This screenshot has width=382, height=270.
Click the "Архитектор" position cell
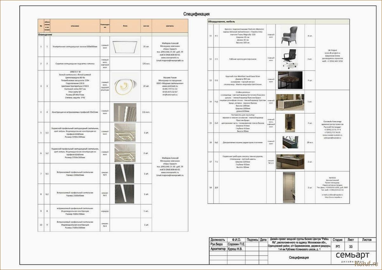pyautogui.click(x=218, y=249)
